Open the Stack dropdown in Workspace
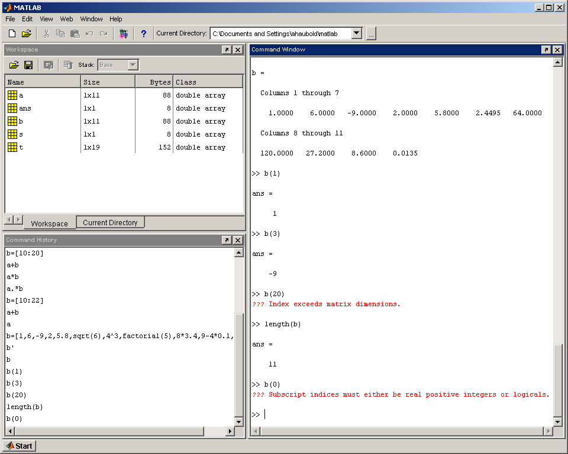This screenshot has height=454, width=568. coord(133,65)
